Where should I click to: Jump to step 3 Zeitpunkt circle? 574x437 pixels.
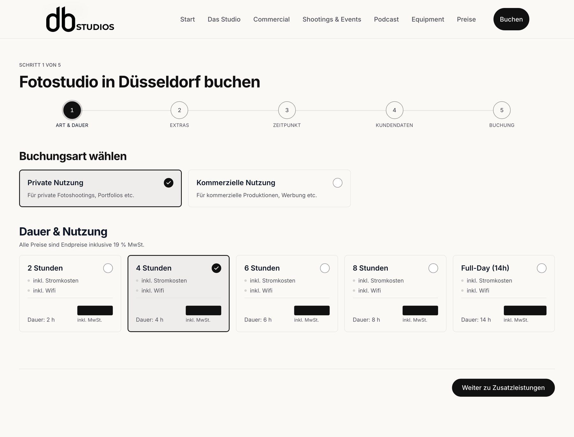click(x=287, y=110)
